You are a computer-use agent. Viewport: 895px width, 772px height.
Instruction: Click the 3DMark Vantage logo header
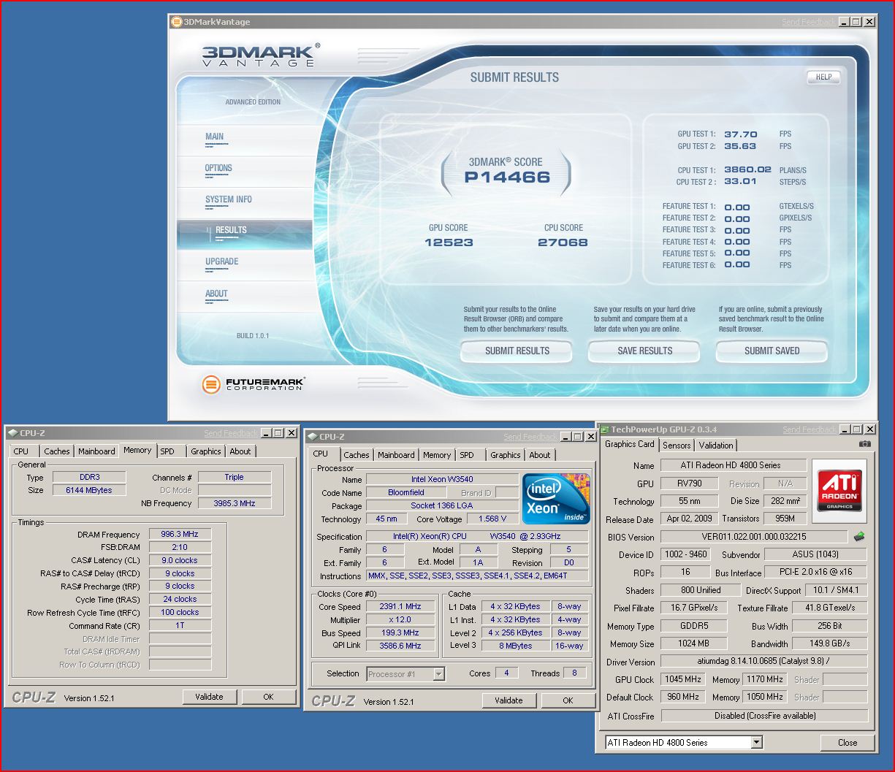coord(259,55)
